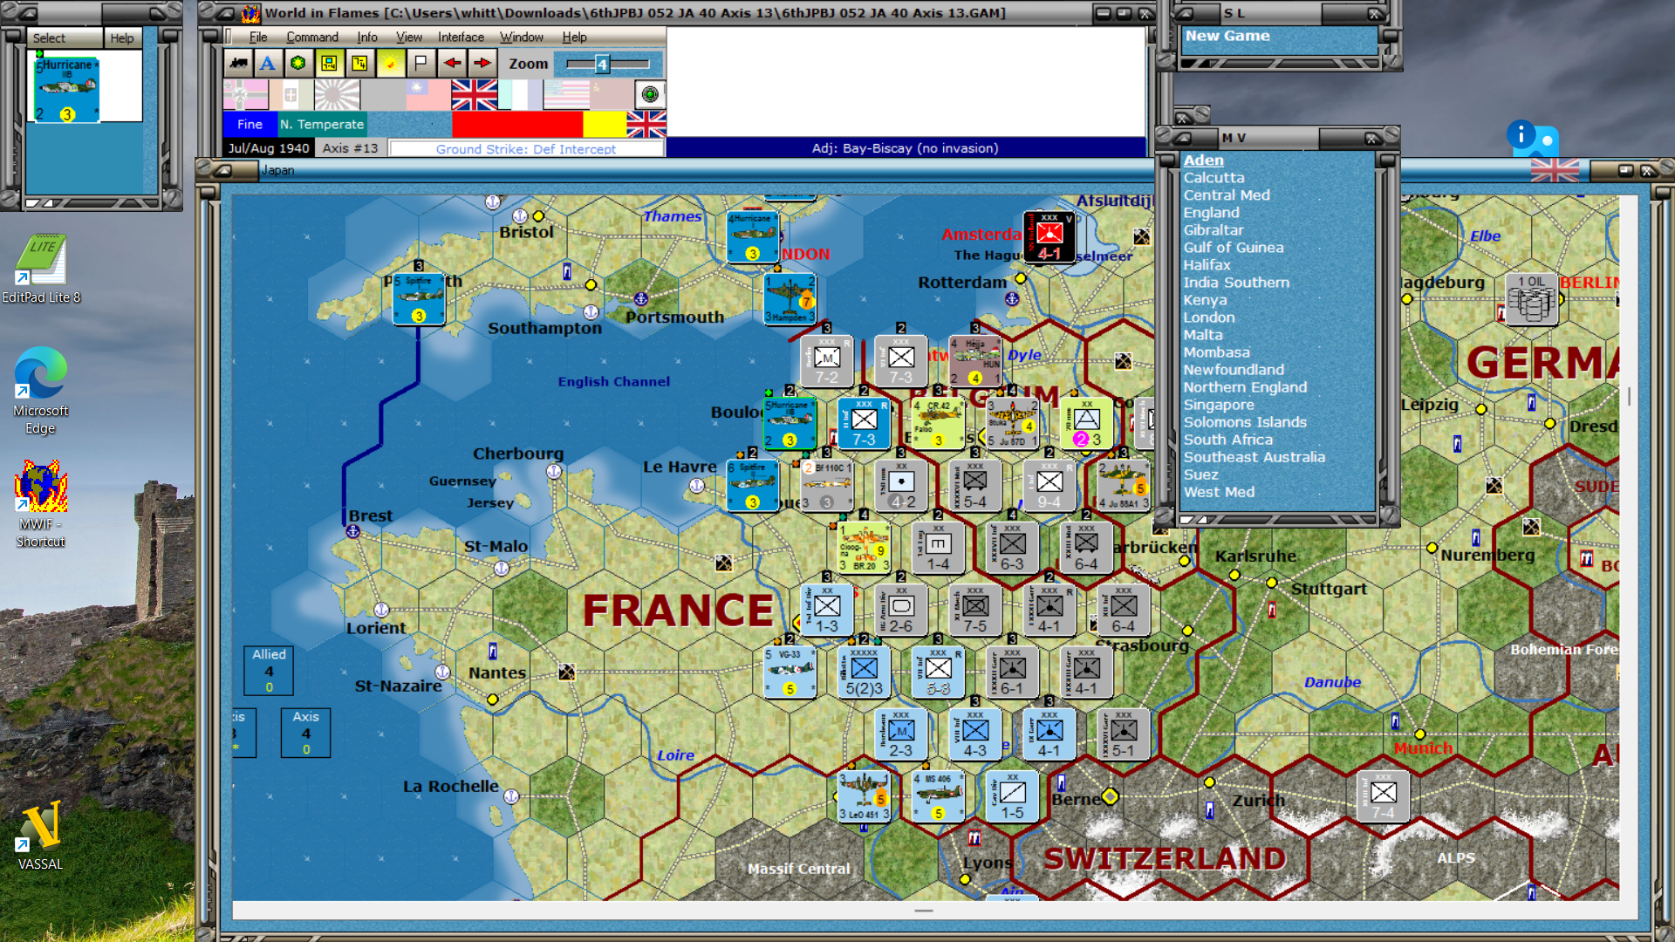1675x942 pixels.
Task: Select the Italian flag in the flag row
Action: (x=291, y=94)
